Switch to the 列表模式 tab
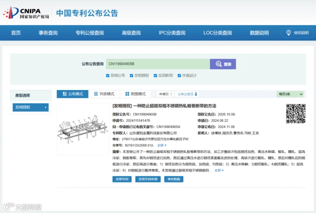The image size is (316, 213). point(104,94)
